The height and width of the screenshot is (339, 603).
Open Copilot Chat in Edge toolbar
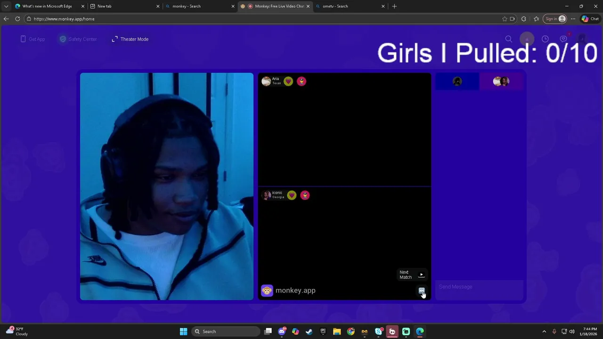click(590, 19)
